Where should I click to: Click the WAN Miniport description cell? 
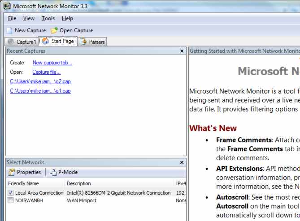click(x=82, y=200)
